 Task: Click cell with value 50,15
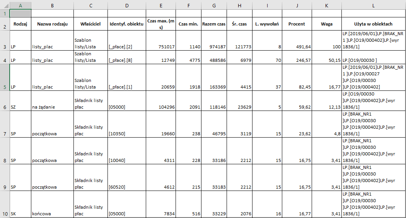point(327,57)
